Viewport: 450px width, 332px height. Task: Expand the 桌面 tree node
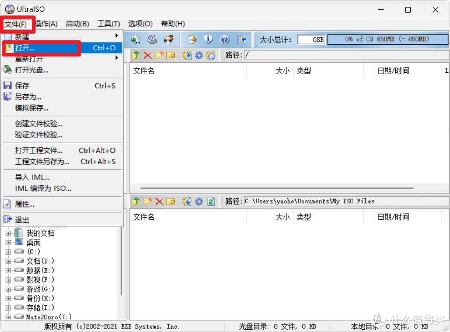[x=8, y=242]
